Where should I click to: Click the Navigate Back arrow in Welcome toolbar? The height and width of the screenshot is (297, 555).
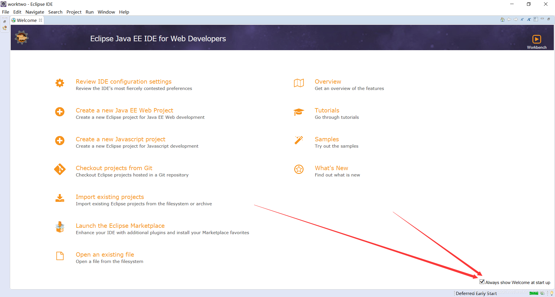click(x=509, y=20)
